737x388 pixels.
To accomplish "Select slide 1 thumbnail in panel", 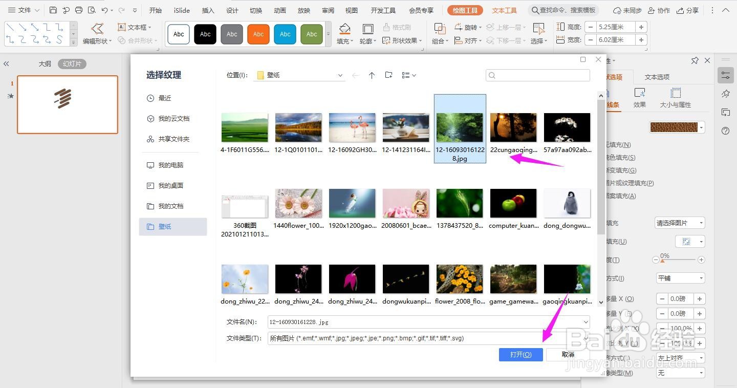I will pyautogui.click(x=68, y=104).
